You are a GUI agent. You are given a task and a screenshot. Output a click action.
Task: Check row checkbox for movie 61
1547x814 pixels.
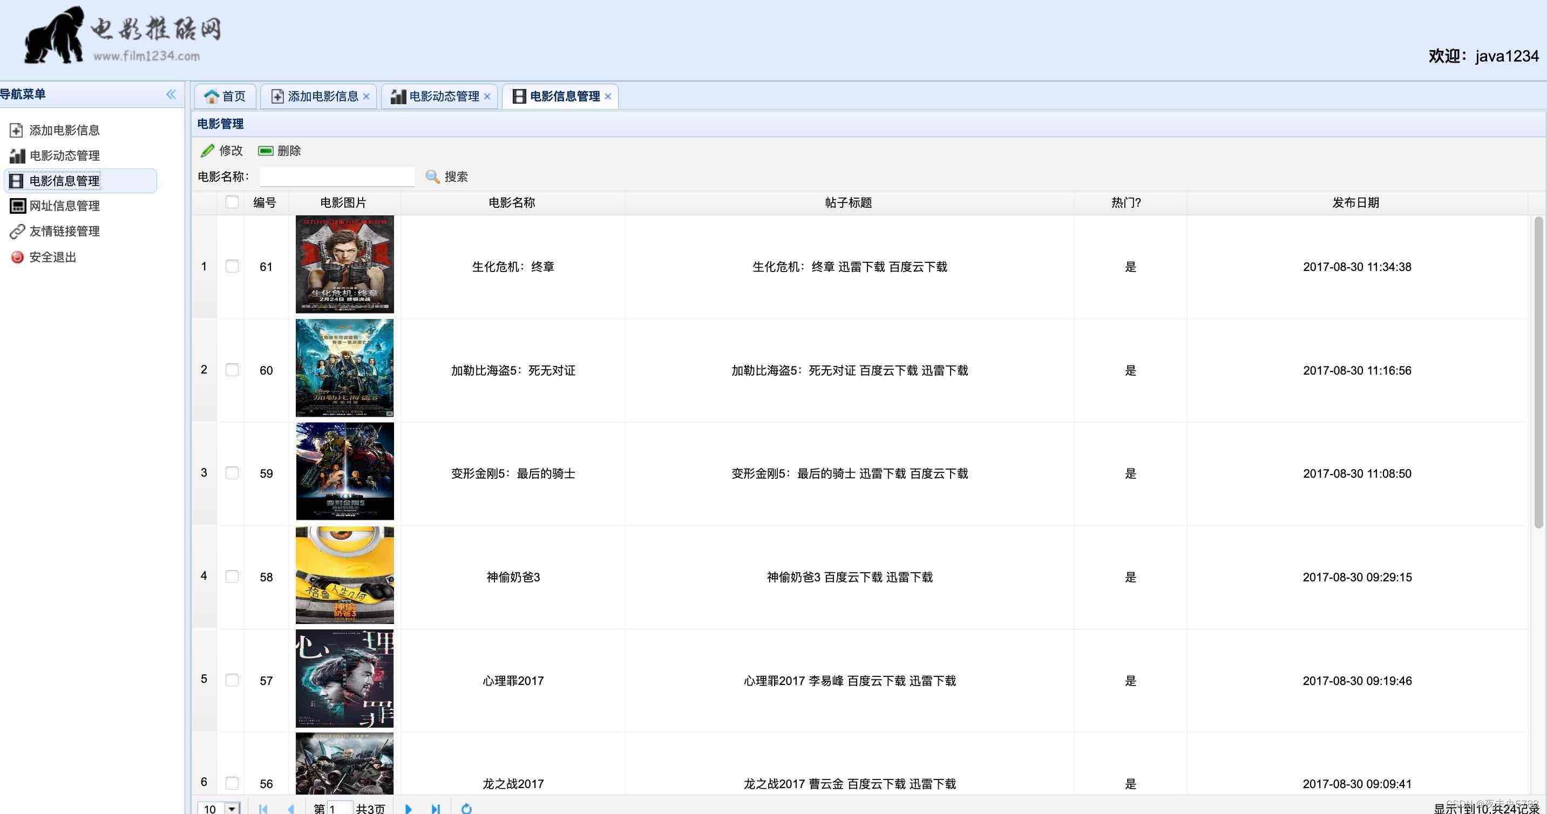(232, 266)
